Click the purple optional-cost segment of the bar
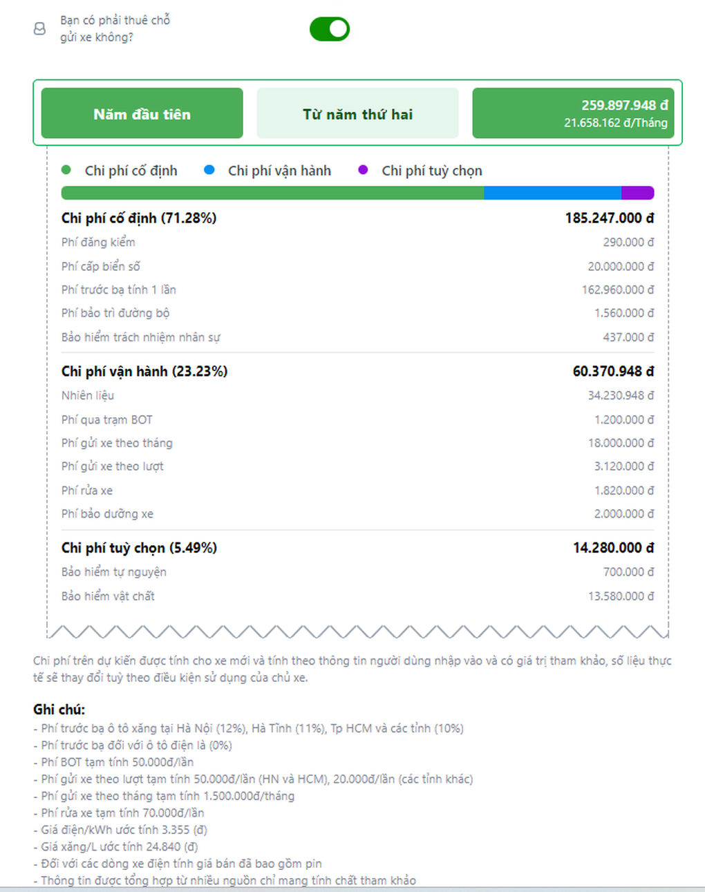 pos(637,193)
